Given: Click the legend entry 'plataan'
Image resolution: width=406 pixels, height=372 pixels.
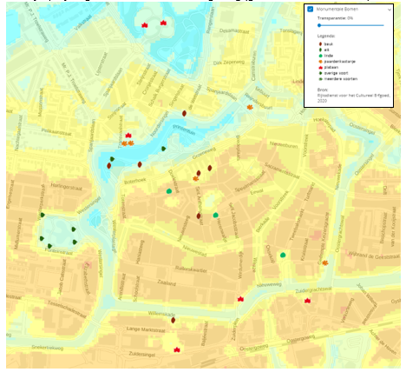Looking at the screenshot, I should click(331, 67).
